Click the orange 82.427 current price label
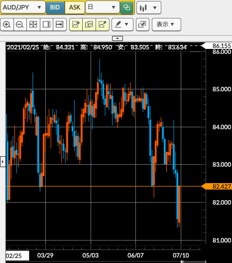Image resolution: width=232 pixels, height=263 pixels. click(x=217, y=187)
